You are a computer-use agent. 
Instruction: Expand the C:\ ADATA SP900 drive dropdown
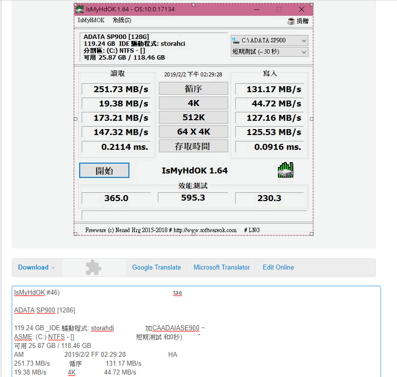270,40
